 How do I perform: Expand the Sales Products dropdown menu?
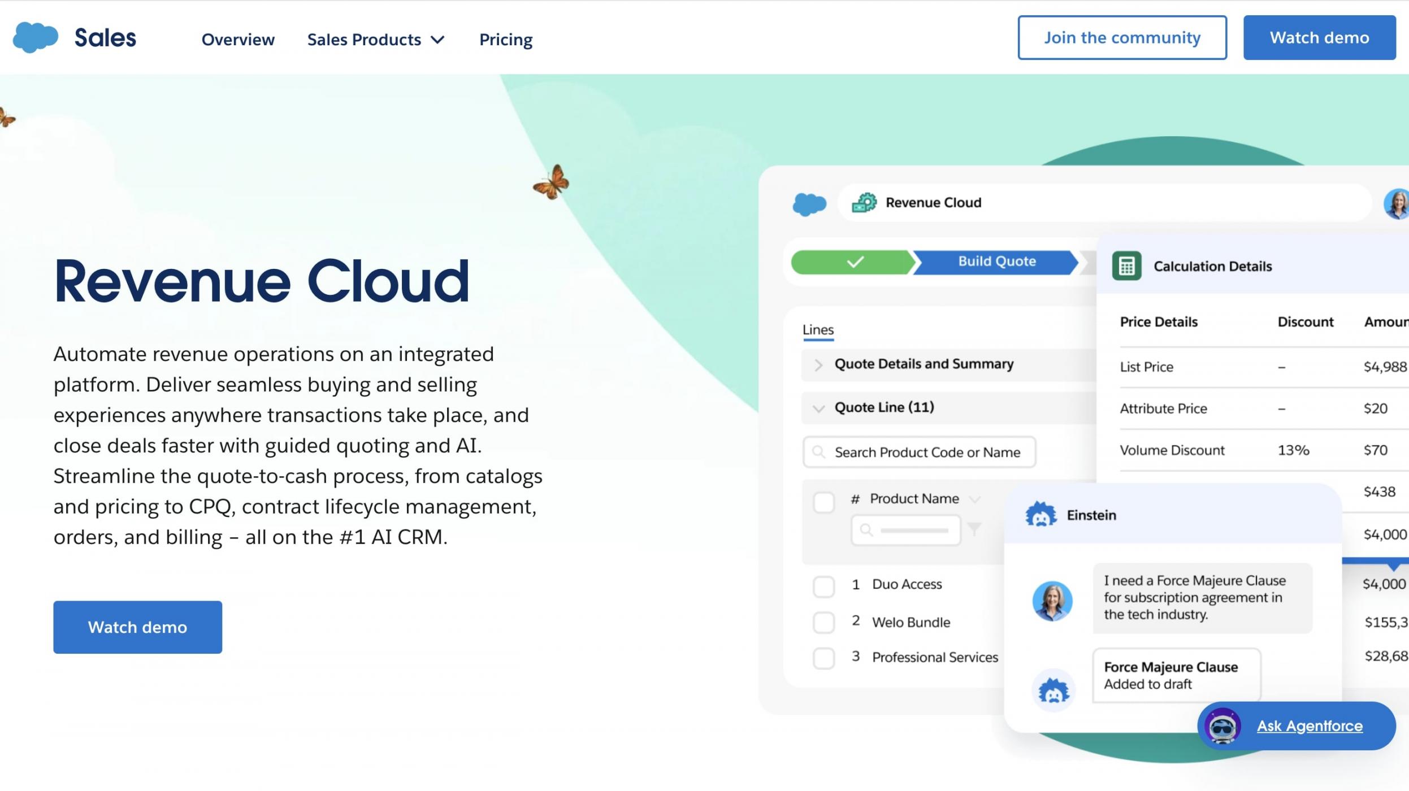[376, 40]
